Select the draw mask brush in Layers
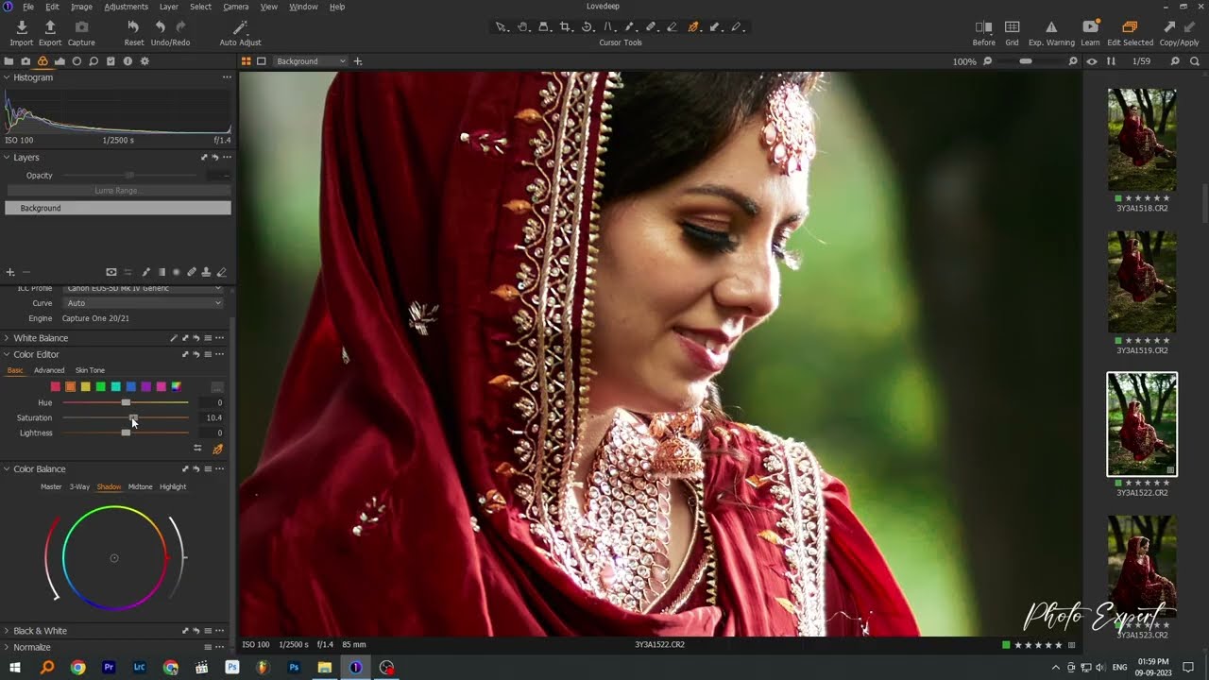Viewport: 1209px width, 680px height. [x=145, y=272]
